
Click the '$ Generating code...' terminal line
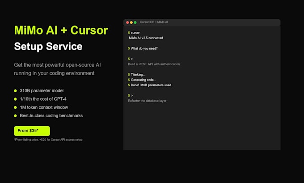coord(142,80)
